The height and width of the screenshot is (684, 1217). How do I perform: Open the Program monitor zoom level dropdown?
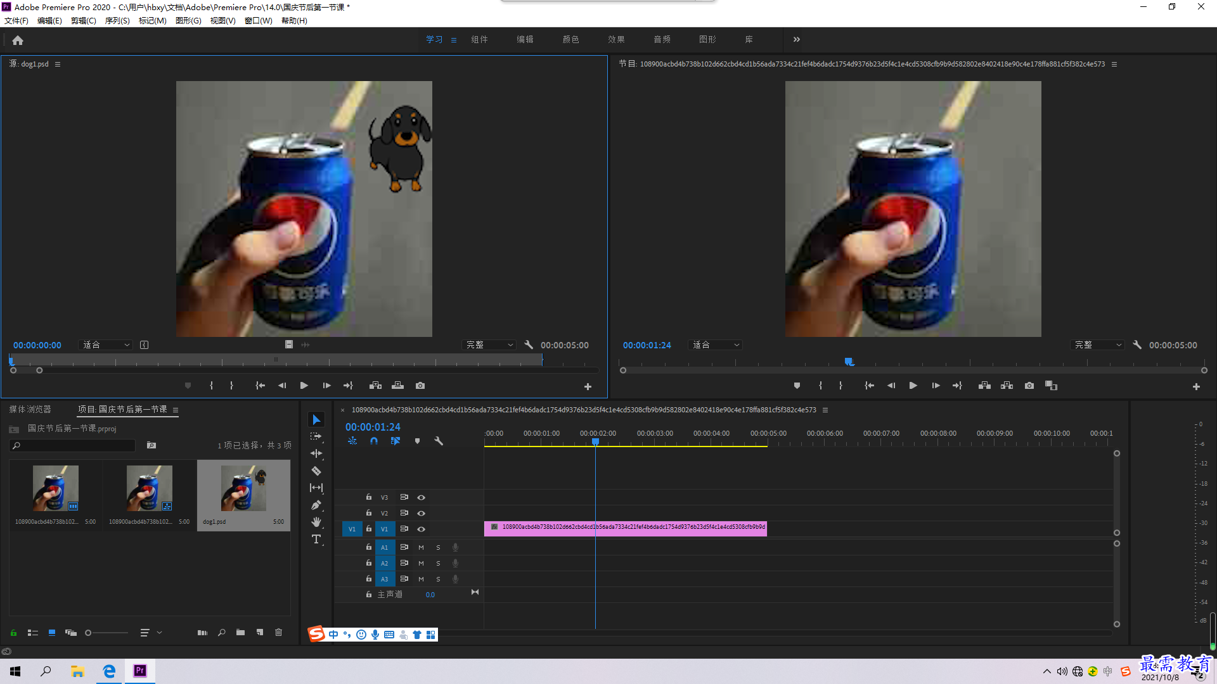[716, 345]
